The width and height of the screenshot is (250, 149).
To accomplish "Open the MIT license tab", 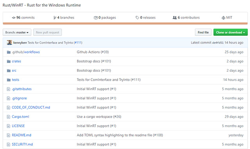I will (227, 18).
